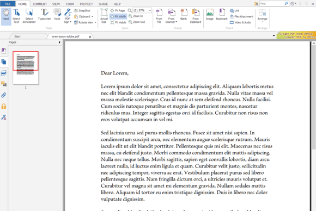Open the PDF Sign tool
The image size is (316, 211).
(x=68, y=16)
